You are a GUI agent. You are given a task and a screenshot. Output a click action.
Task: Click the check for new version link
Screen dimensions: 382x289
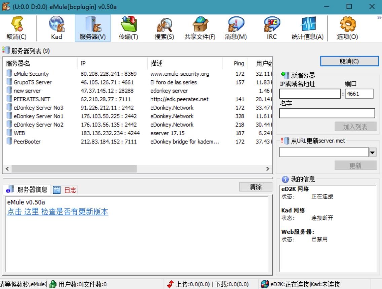(58, 212)
